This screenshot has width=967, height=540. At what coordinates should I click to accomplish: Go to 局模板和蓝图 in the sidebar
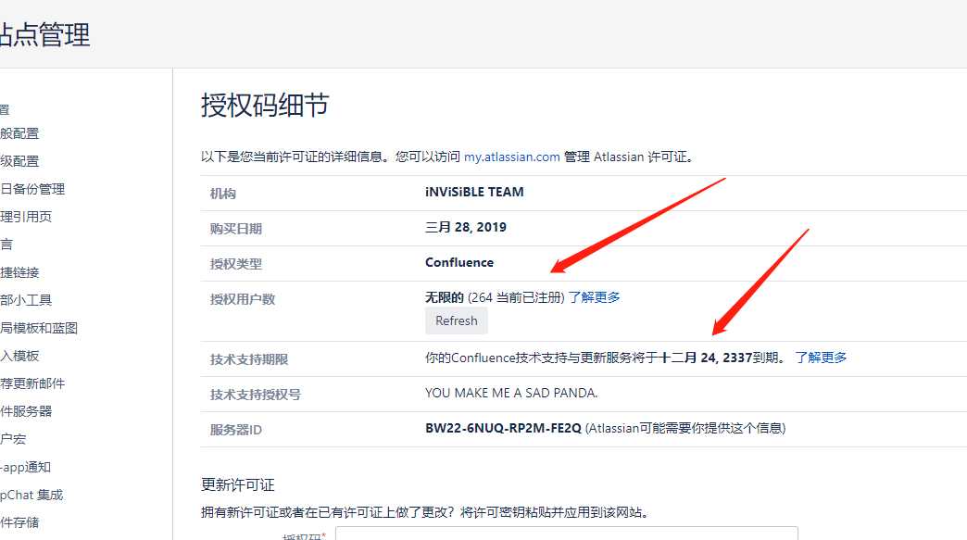(x=39, y=328)
